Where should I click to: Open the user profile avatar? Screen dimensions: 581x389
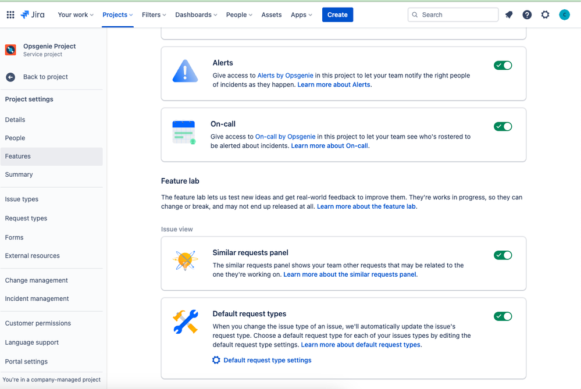pos(564,15)
